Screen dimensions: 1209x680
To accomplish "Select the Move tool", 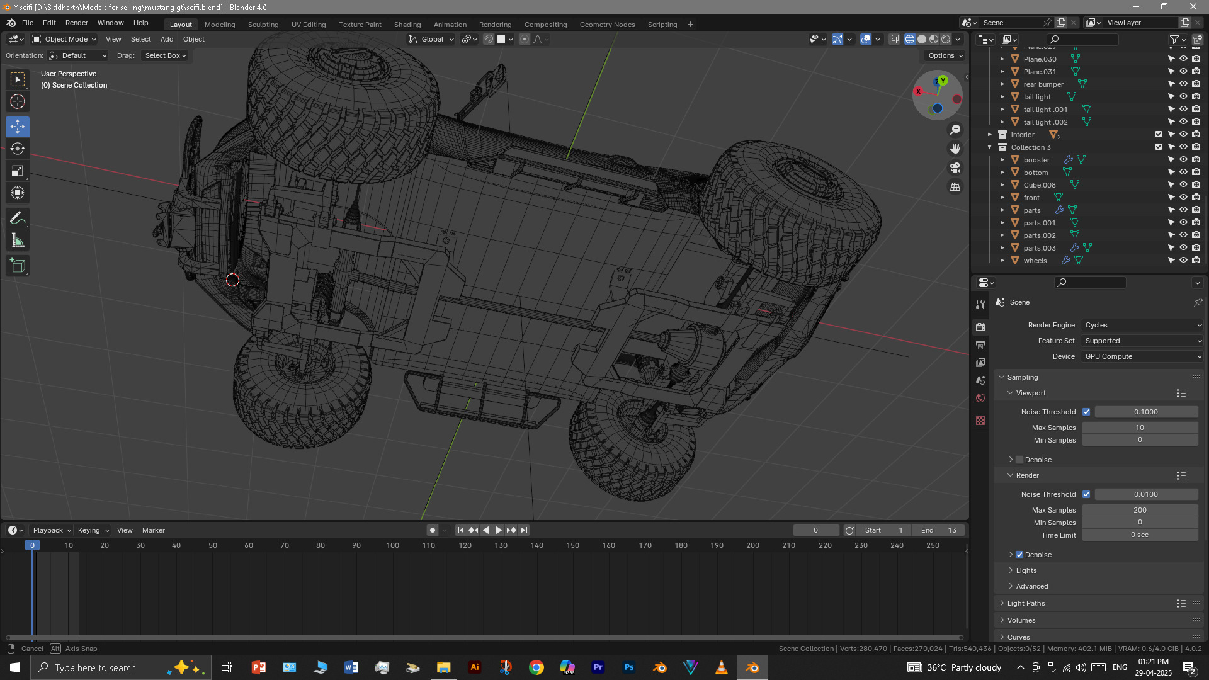I will point(18,127).
